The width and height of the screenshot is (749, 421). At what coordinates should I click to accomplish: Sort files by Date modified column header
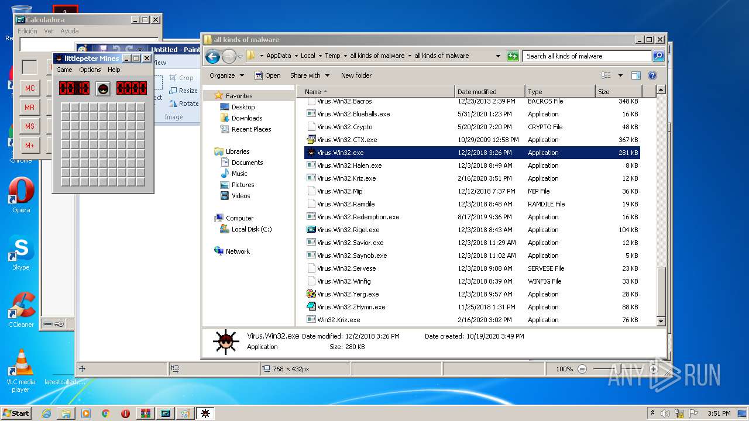[489, 92]
